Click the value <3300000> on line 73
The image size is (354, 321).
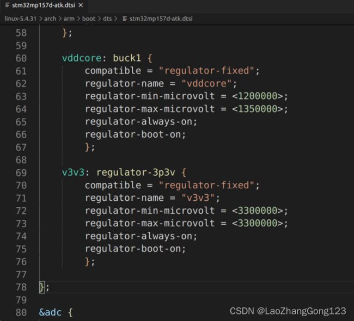tap(258, 223)
